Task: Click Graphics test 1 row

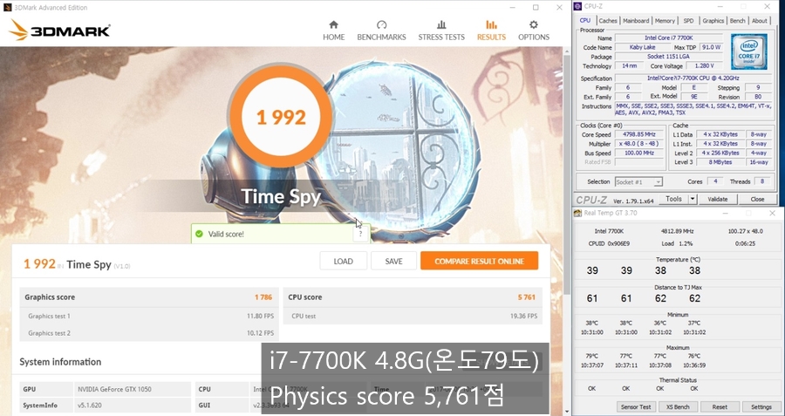Action: coord(149,316)
